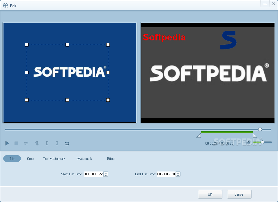Click the 00:00:29 / 00:00:30 time readout
This screenshot has width=278, height=202.
click(x=219, y=143)
